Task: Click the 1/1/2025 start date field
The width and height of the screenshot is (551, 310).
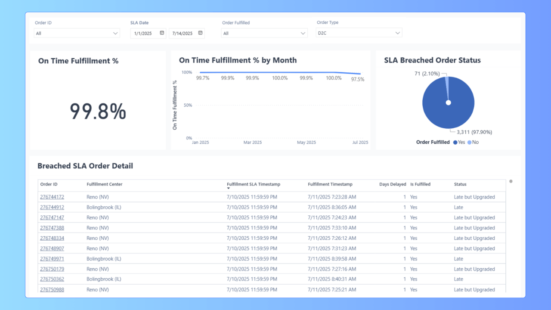Action: point(143,33)
